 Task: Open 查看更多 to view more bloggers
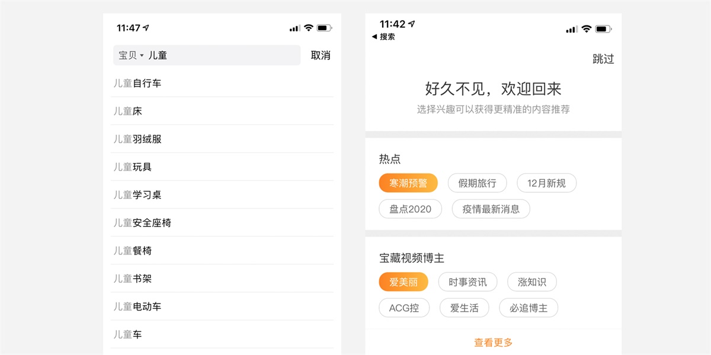492,342
